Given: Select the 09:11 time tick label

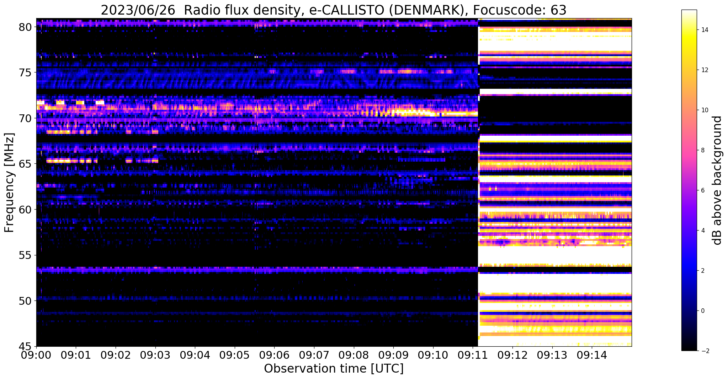Looking at the screenshot, I should [473, 354].
